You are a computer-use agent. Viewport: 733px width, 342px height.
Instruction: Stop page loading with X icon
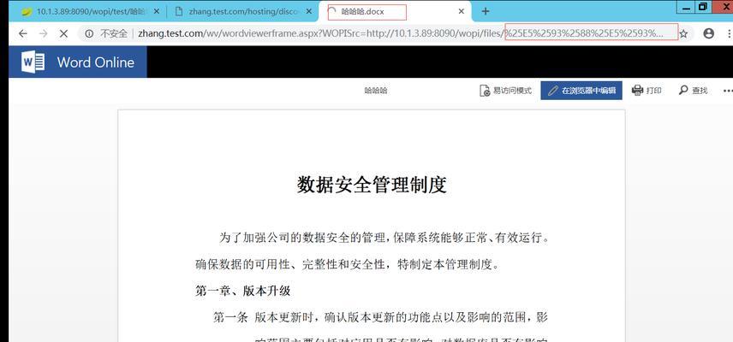tap(64, 33)
